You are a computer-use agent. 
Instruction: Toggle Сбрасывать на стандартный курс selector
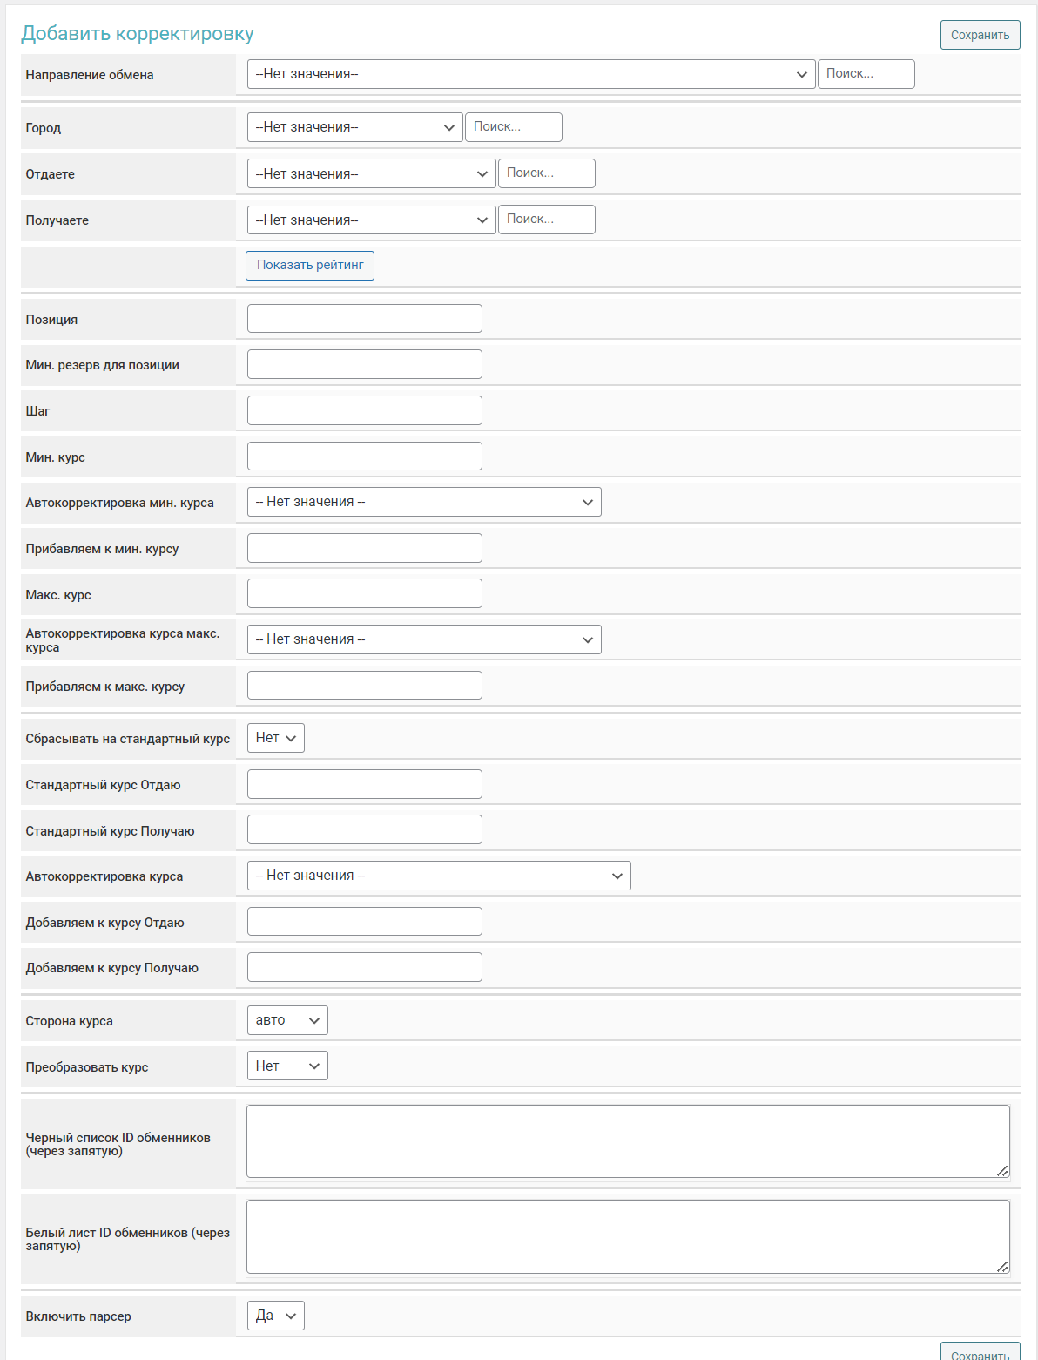click(275, 738)
